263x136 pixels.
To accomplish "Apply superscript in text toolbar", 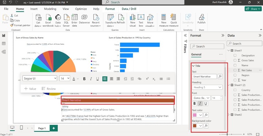I will click(x=147, y=79).
